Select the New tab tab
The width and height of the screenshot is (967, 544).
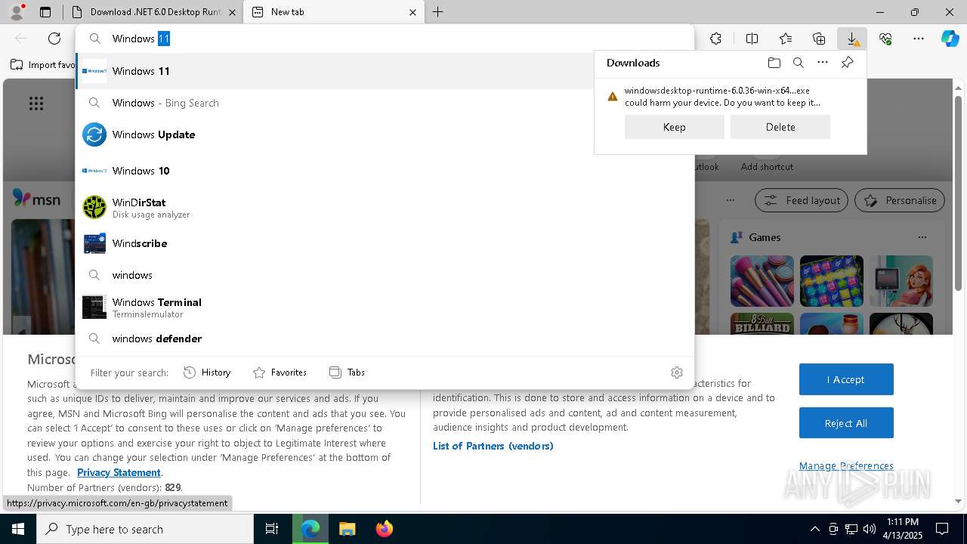pyautogui.click(x=335, y=12)
